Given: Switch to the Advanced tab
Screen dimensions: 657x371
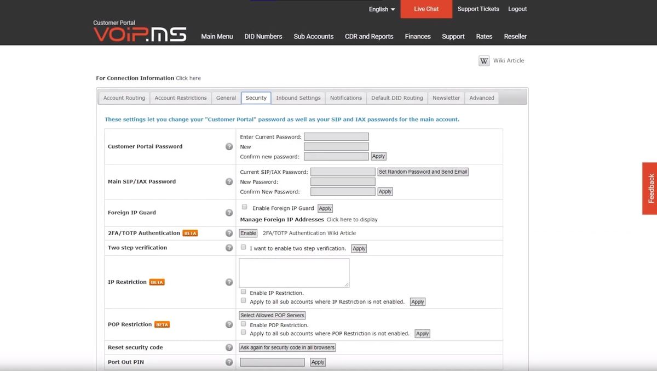Looking at the screenshot, I should coord(481,97).
